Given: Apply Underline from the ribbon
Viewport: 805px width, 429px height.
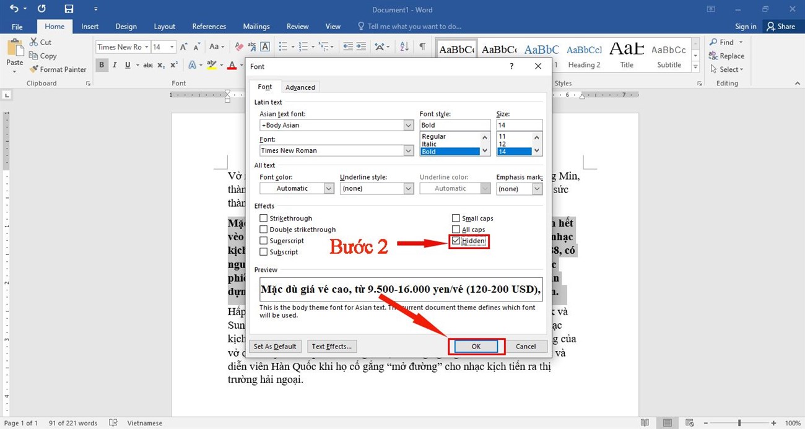Looking at the screenshot, I should (128, 65).
